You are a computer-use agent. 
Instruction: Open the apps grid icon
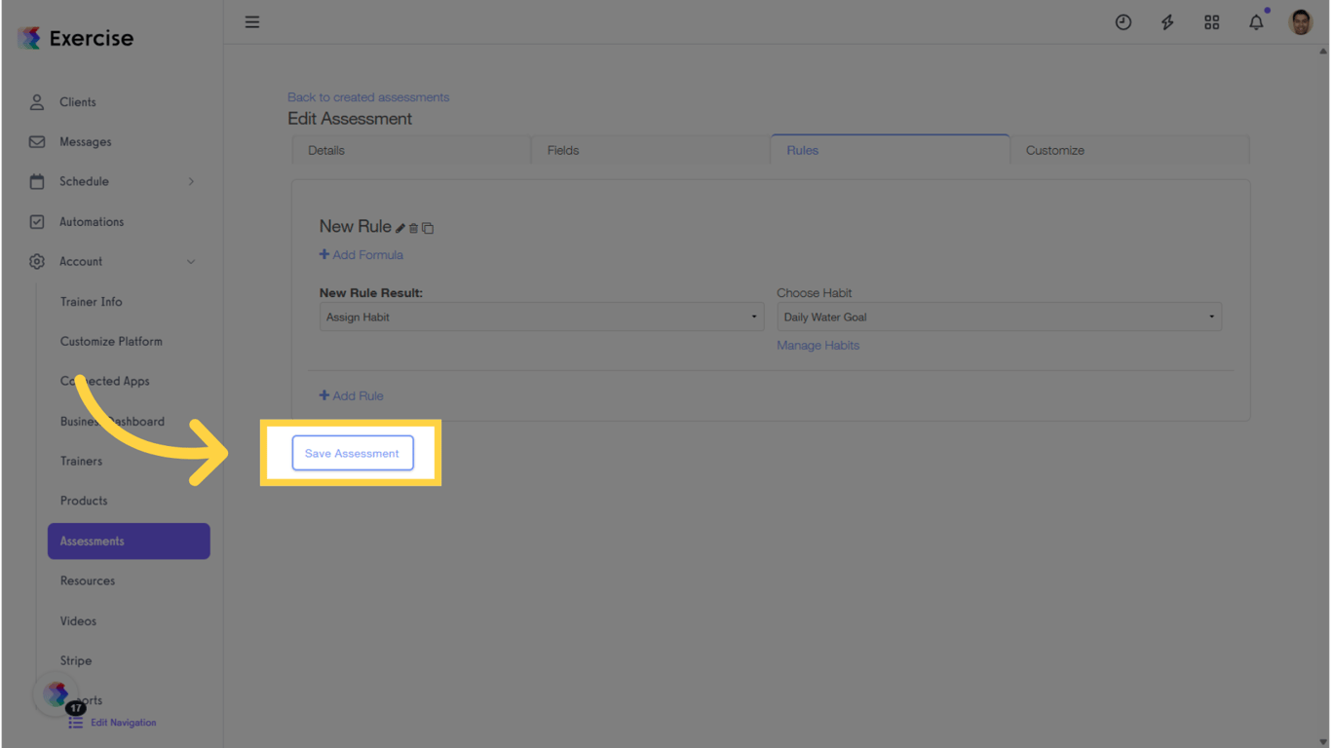(x=1211, y=21)
